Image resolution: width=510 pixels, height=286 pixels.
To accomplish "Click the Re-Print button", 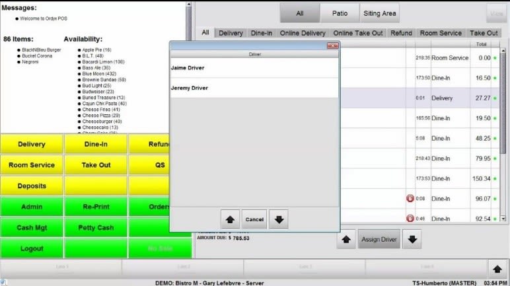I will [96, 207].
